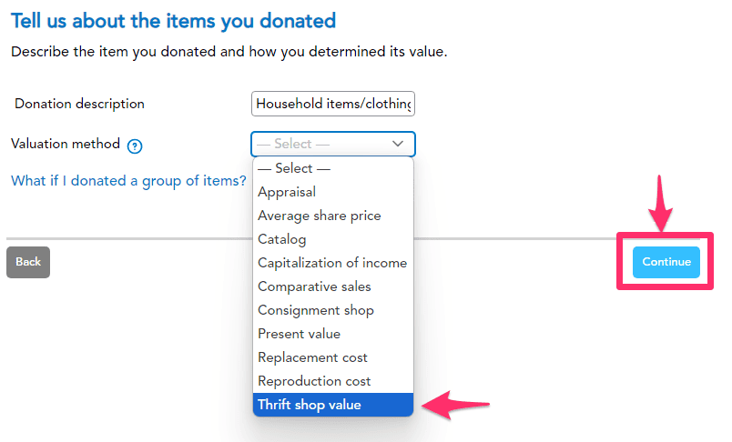Open 'What if I donated a group of items?' link
Image resolution: width=732 pixels, height=442 pixels.
(x=128, y=181)
